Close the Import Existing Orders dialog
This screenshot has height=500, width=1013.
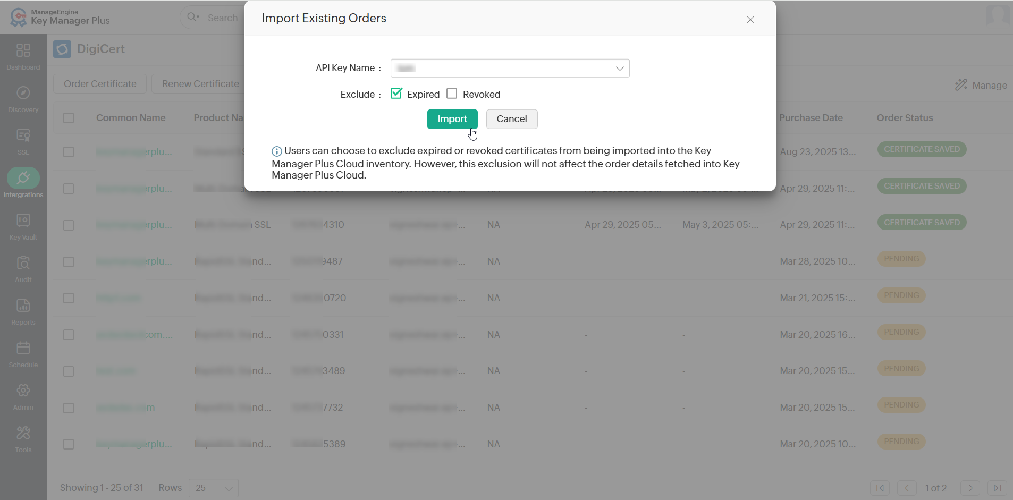pos(750,20)
